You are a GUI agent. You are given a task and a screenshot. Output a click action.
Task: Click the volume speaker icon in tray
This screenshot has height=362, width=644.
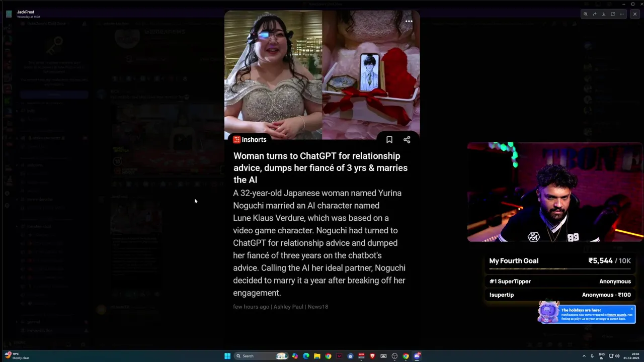pyautogui.click(x=617, y=356)
